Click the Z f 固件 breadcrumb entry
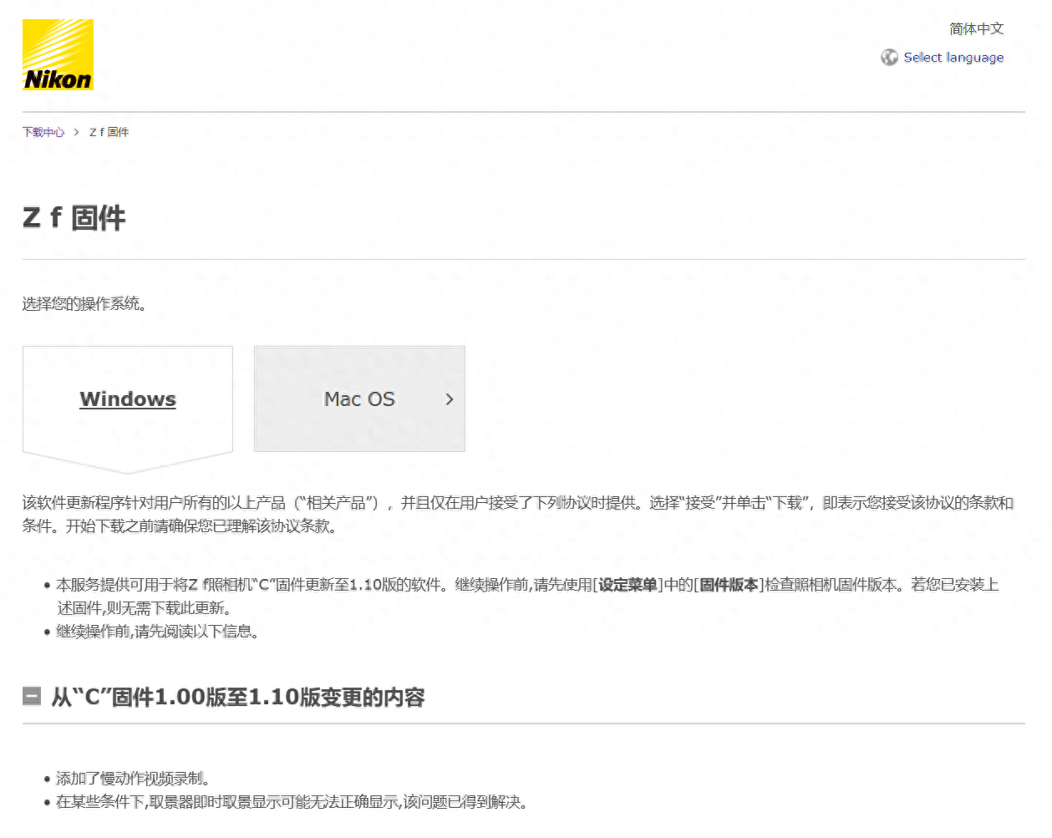 (109, 132)
